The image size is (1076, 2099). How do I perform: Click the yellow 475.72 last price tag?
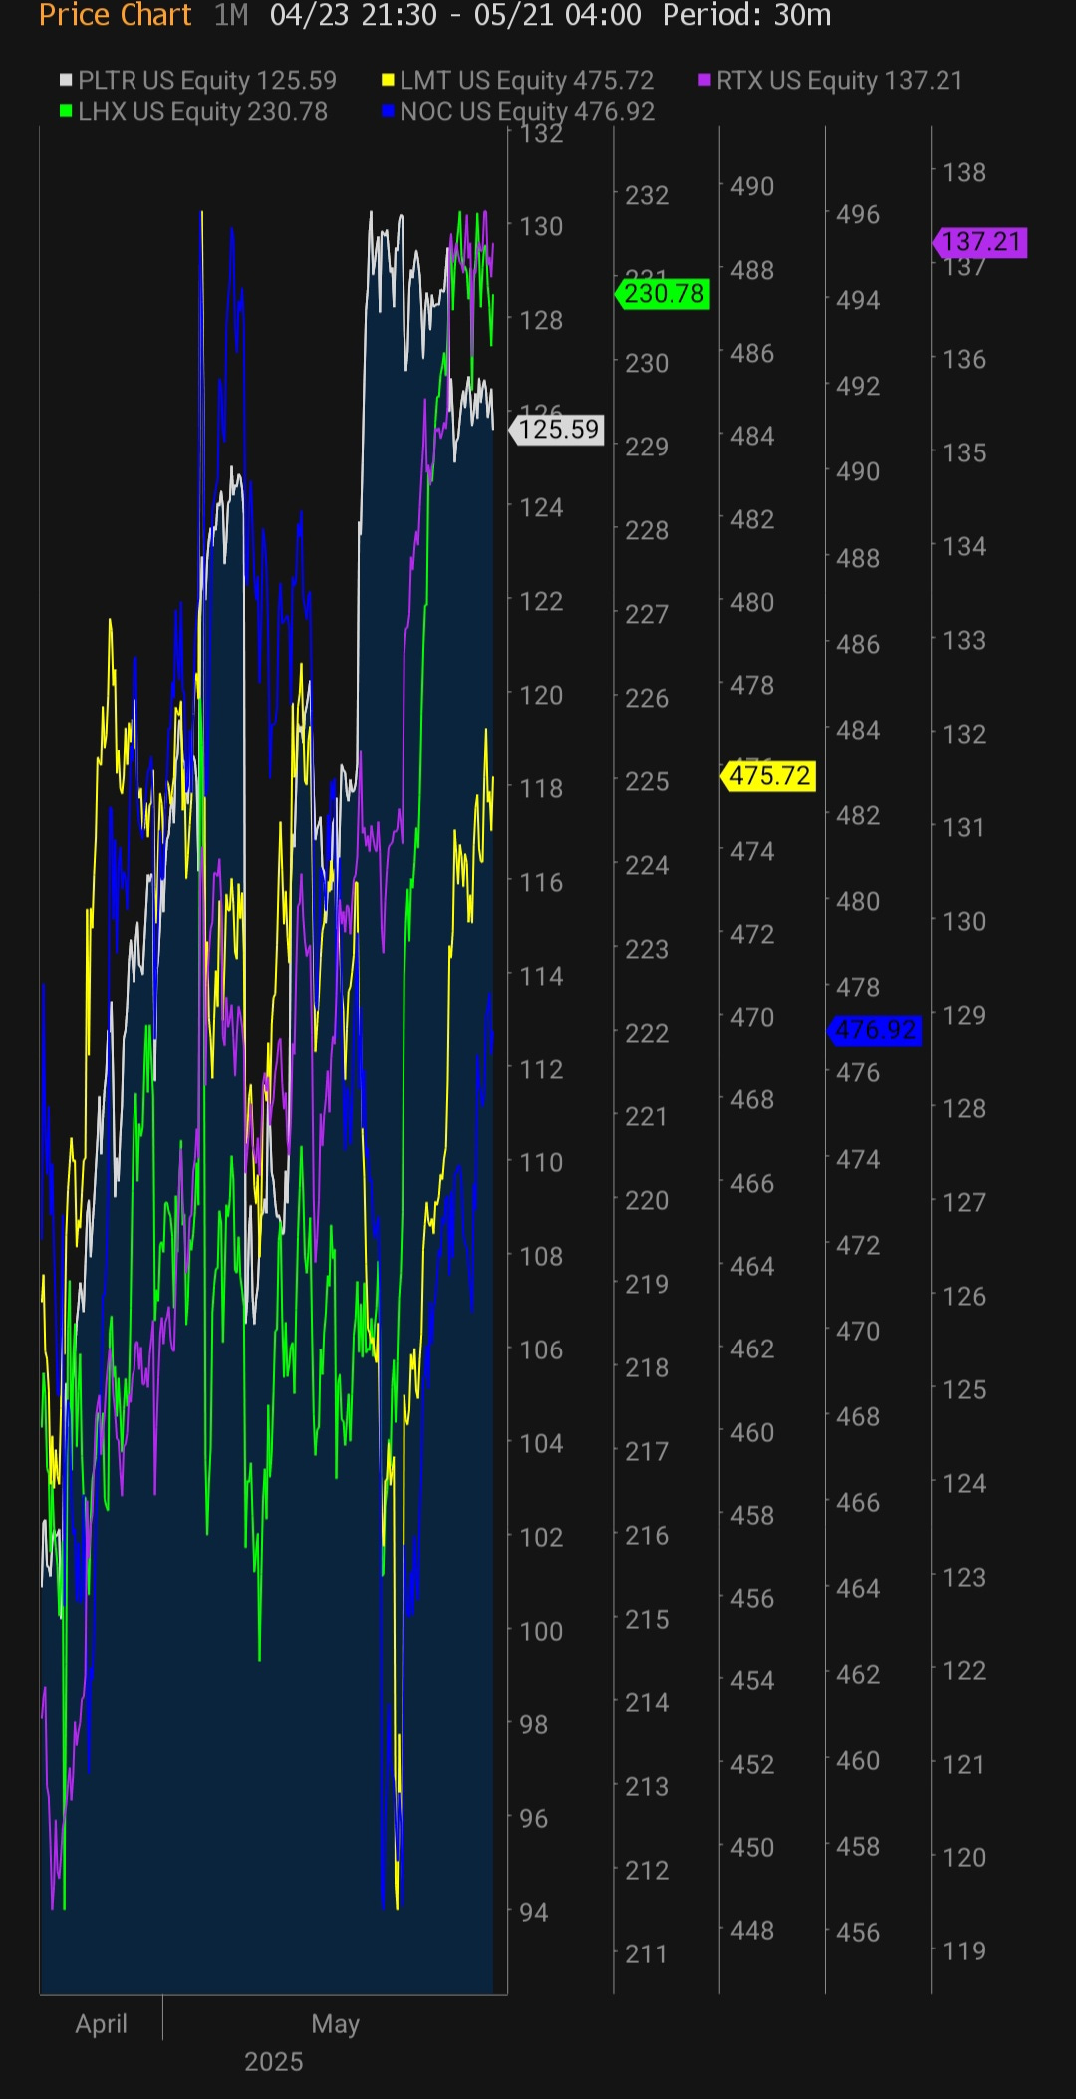pyautogui.click(x=768, y=776)
